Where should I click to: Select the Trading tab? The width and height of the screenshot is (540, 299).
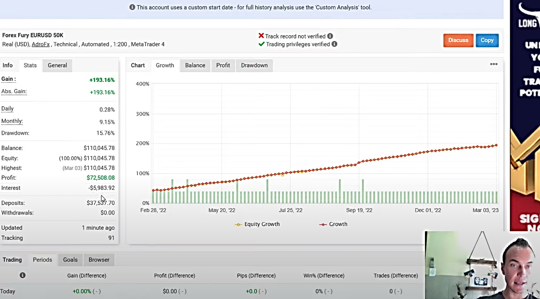coord(12,259)
